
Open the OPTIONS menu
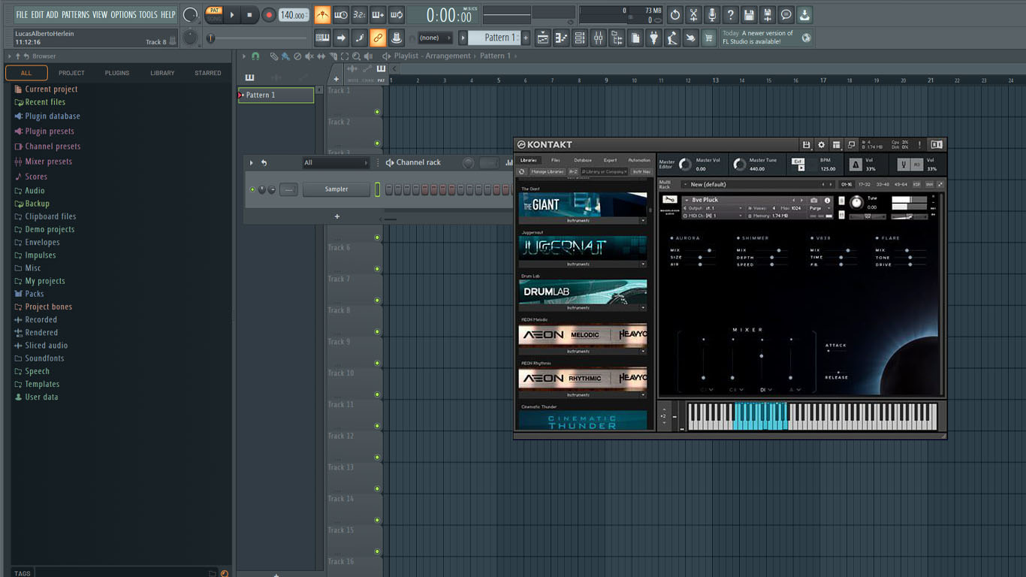(x=124, y=14)
